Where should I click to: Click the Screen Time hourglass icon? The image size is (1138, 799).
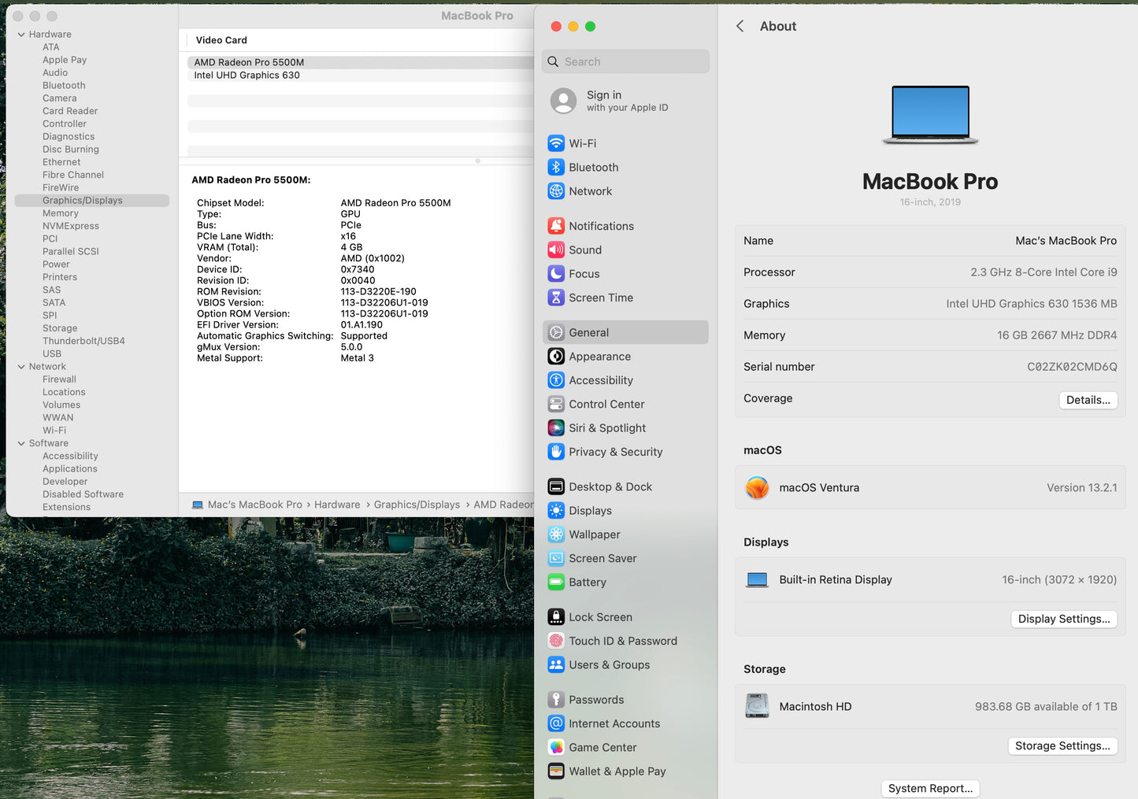coord(556,298)
